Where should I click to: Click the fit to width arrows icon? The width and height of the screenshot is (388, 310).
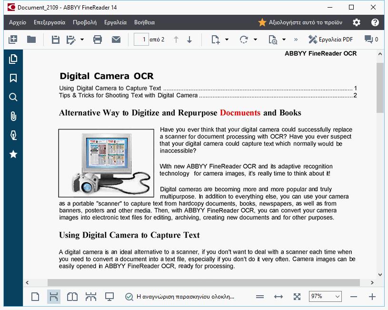click(279, 297)
